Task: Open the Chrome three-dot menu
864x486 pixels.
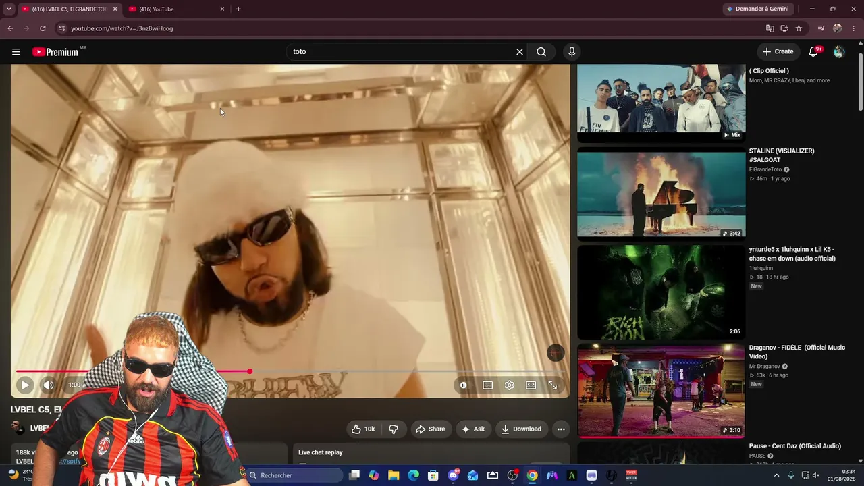Action: [854, 28]
